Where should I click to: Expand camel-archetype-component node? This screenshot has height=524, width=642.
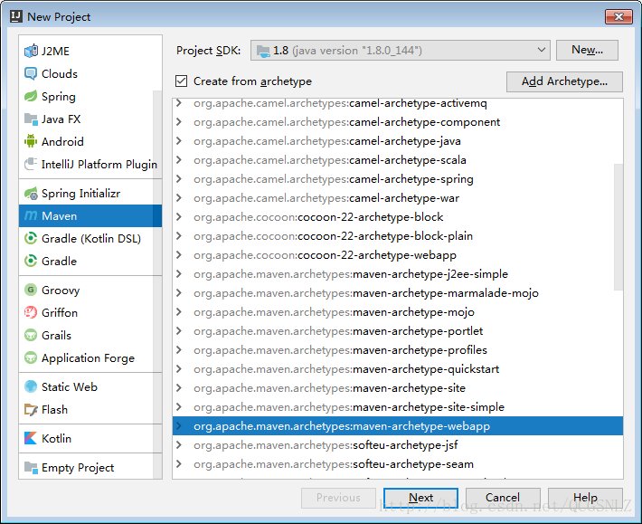(x=179, y=122)
